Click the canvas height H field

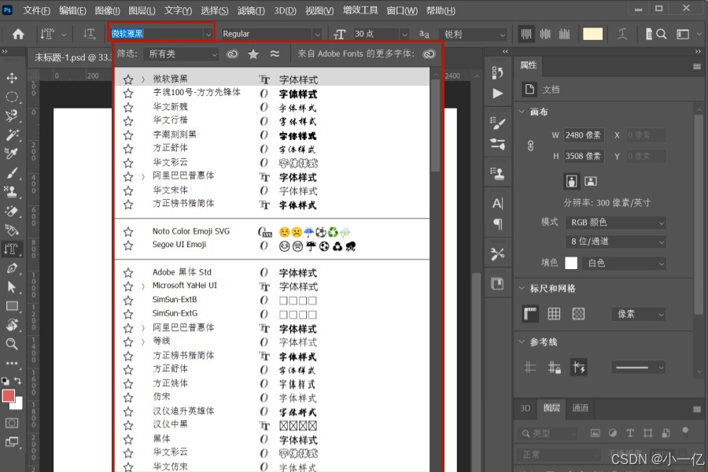(583, 156)
